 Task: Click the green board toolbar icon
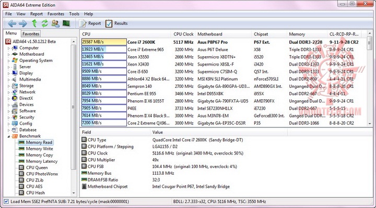(x=66, y=23)
